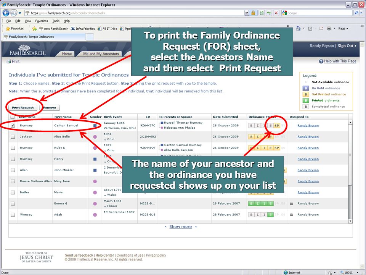
Task: Open the Favorites star button
Action: 15,29
